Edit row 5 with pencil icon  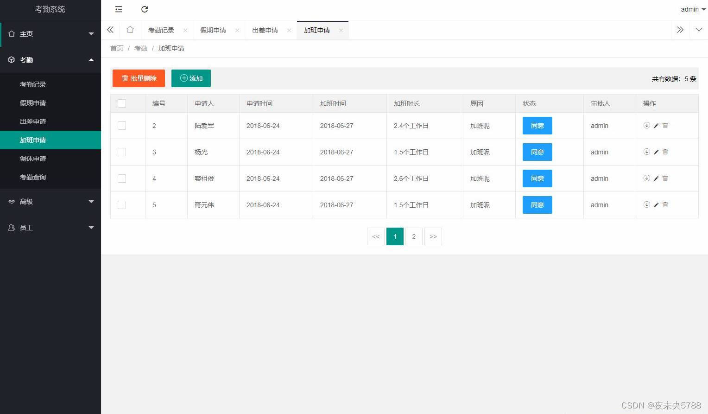[x=656, y=205]
